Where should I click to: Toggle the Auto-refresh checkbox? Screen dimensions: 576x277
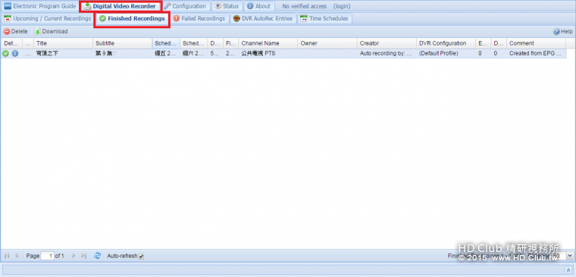pyautogui.click(x=142, y=256)
